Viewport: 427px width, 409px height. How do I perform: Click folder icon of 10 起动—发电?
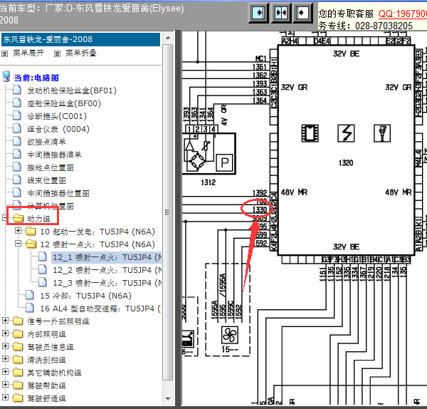[x=31, y=232]
